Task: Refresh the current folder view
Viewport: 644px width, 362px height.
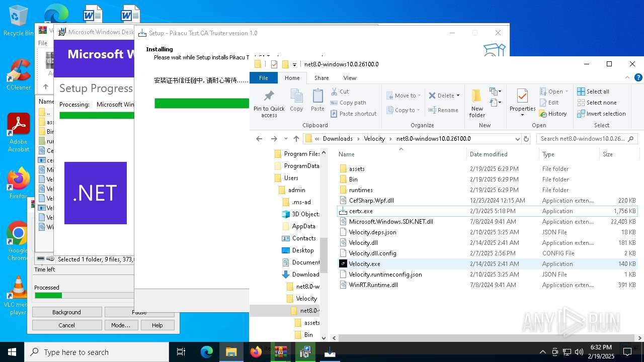Action: pos(526,139)
